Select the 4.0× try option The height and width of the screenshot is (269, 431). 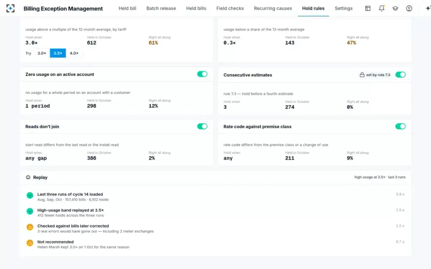[74, 53]
